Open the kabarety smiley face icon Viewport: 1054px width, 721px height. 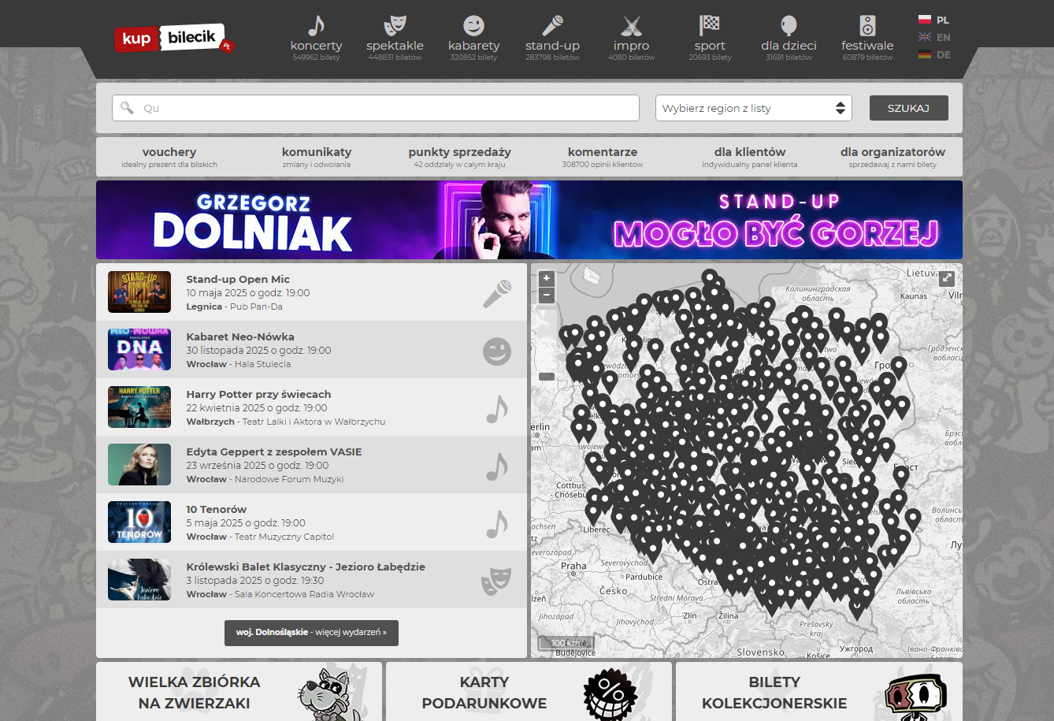[473, 25]
